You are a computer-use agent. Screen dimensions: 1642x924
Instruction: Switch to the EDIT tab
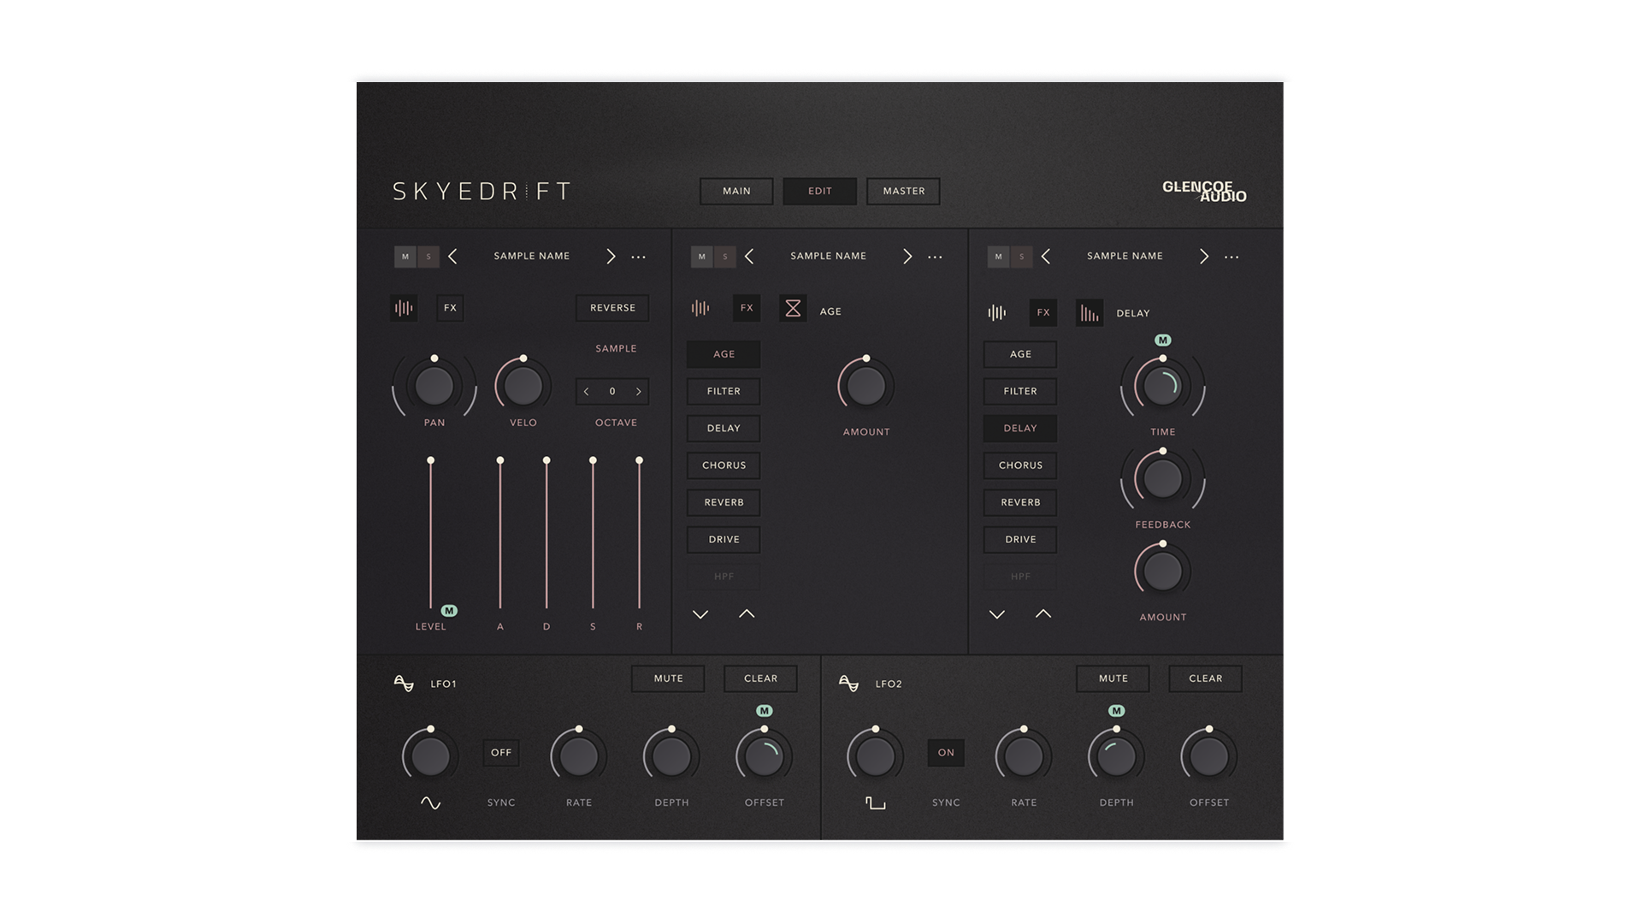[x=820, y=191]
